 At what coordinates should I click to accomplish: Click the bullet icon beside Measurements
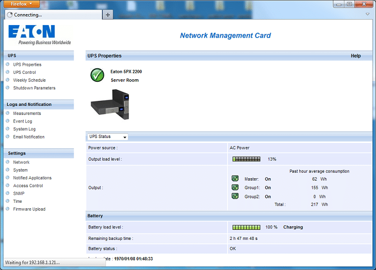click(x=8, y=113)
